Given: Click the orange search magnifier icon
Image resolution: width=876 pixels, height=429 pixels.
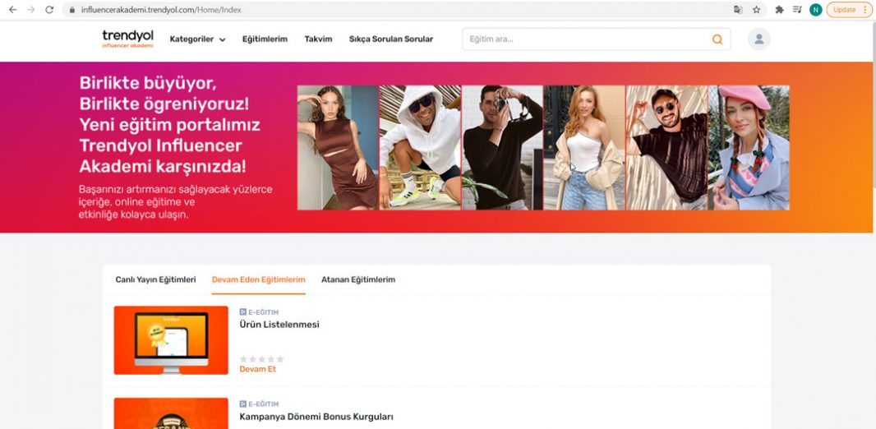Looking at the screenshot, I should click(717, 39).
